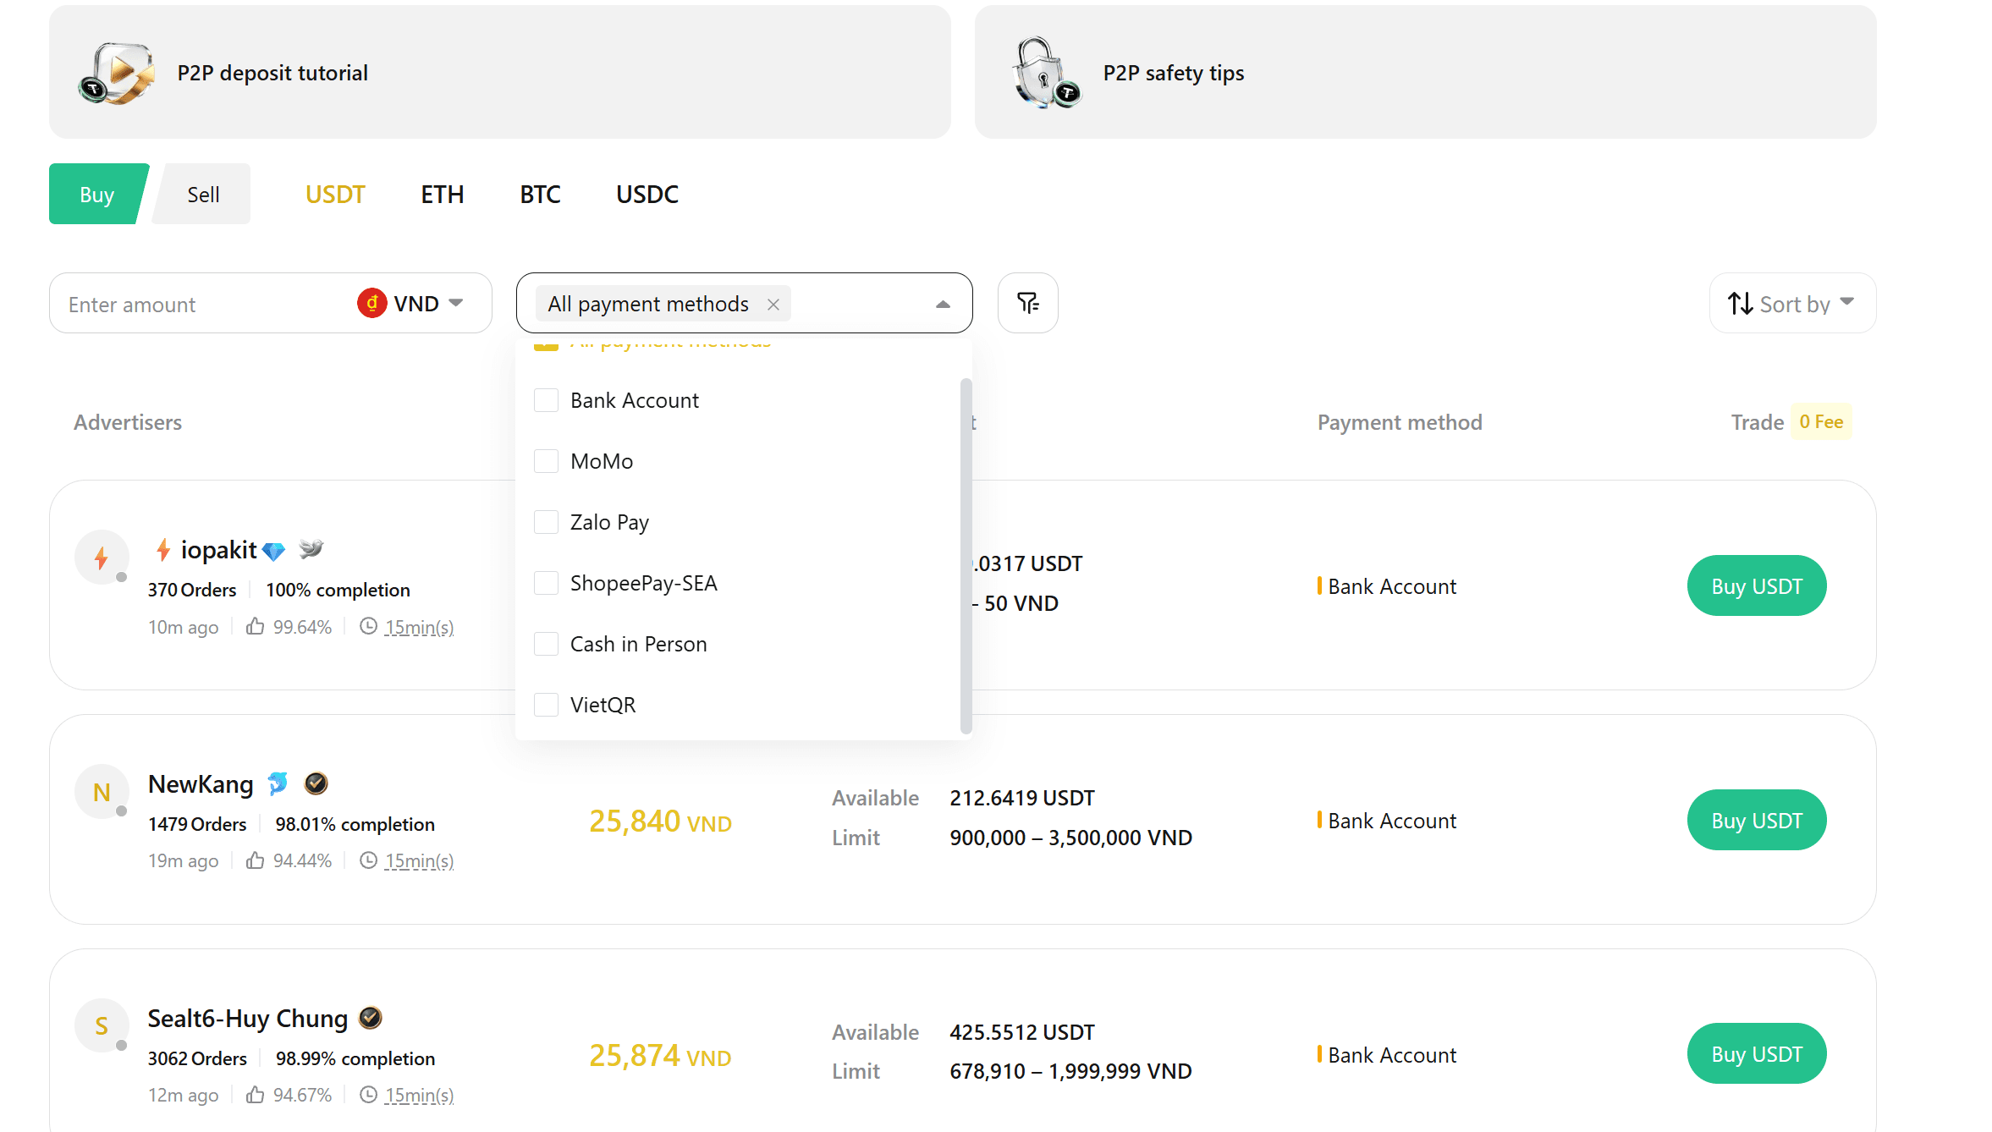Viewport: 1992px width, 1132px height.
Task: Click the VND currency coin icon
Action: pos(371,303)
